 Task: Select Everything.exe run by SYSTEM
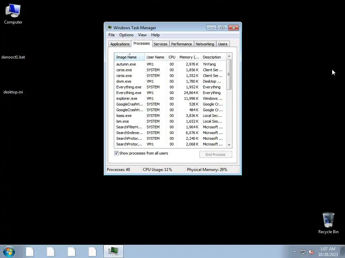(x=170, y=87)
